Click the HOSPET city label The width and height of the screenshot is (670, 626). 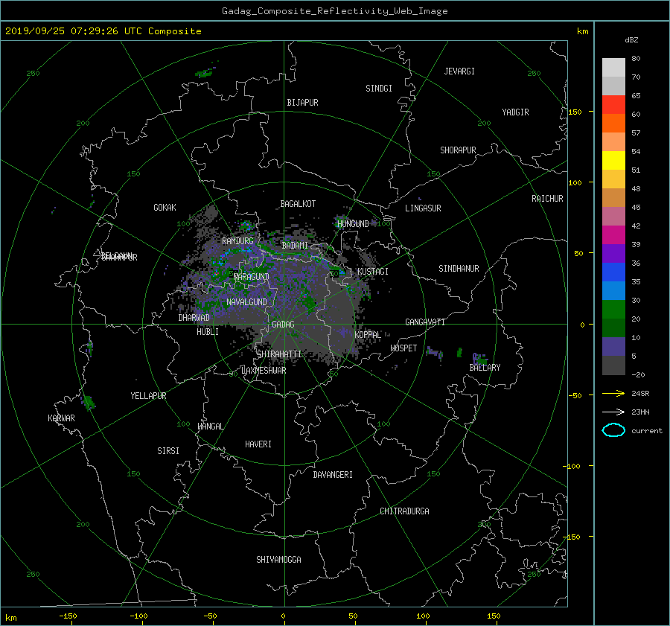403,348
